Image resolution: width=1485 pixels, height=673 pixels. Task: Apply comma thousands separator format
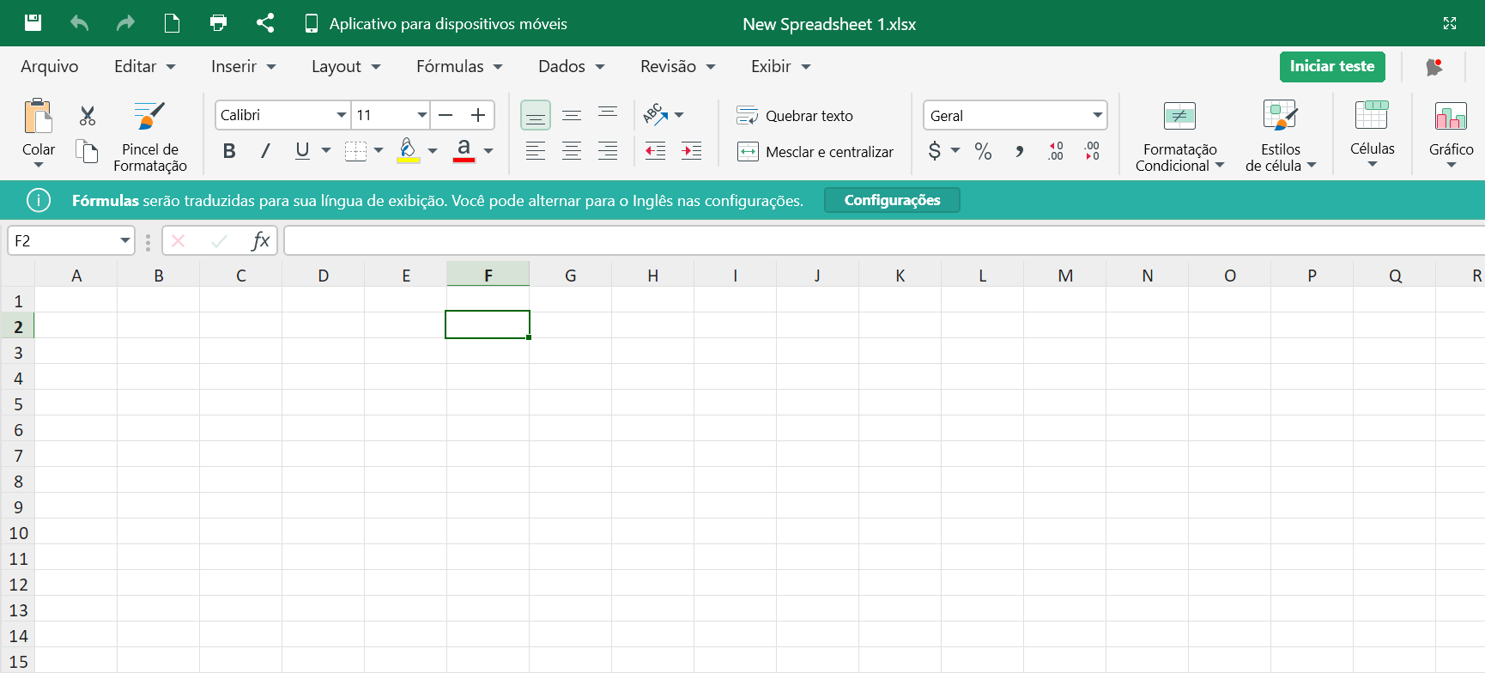1020,151
